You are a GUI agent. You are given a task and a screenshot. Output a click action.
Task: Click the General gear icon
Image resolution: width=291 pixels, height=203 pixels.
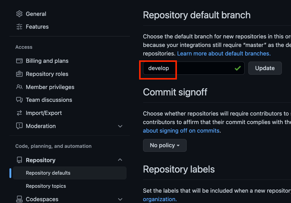(x=19, y=14)
